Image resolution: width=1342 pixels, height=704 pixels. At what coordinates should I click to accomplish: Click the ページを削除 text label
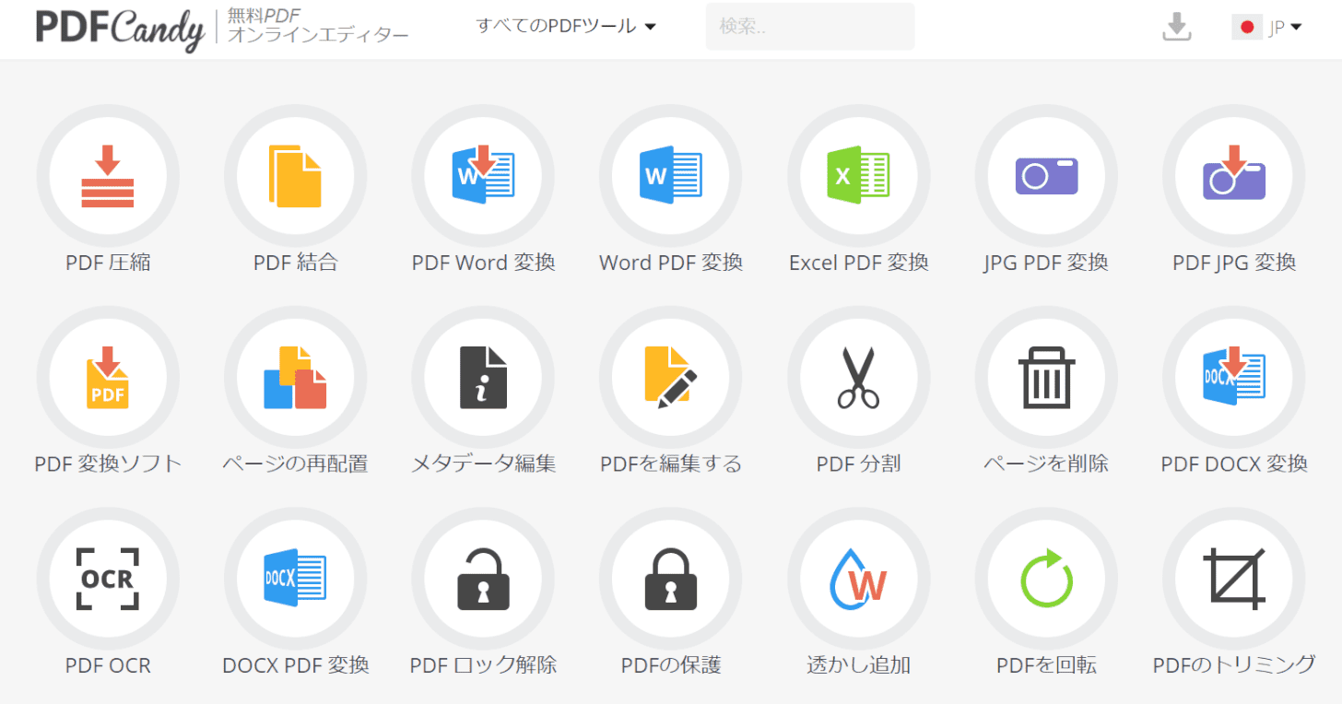(x=1046, y=463)
